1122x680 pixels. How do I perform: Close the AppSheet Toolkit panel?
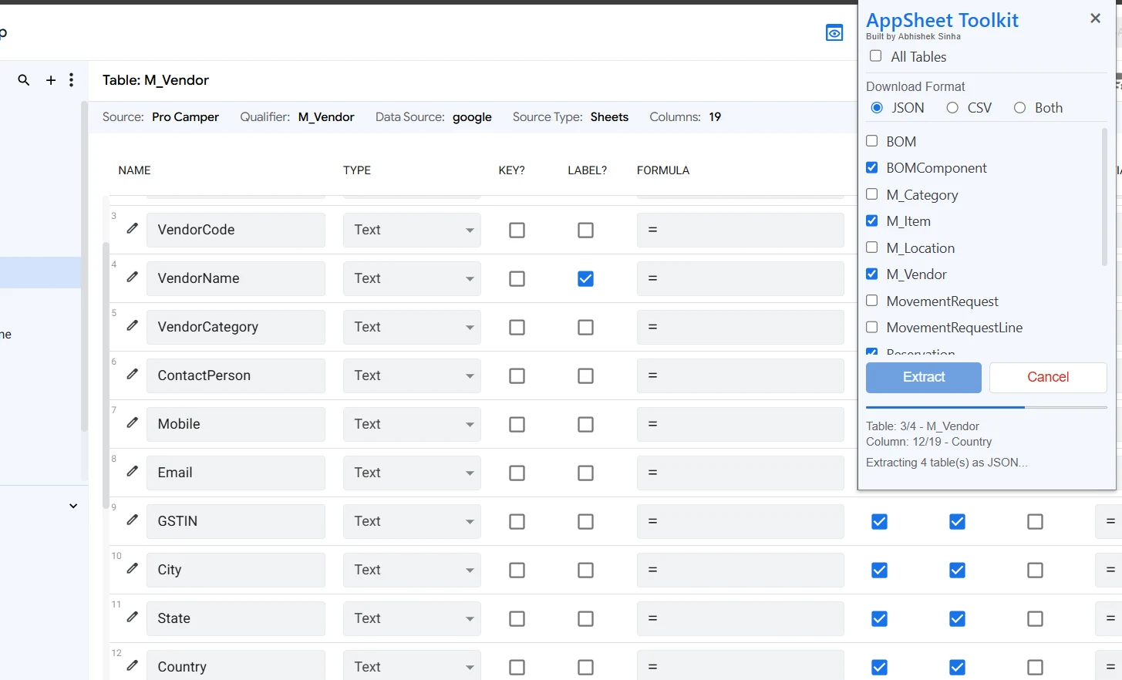[1095, 19]
